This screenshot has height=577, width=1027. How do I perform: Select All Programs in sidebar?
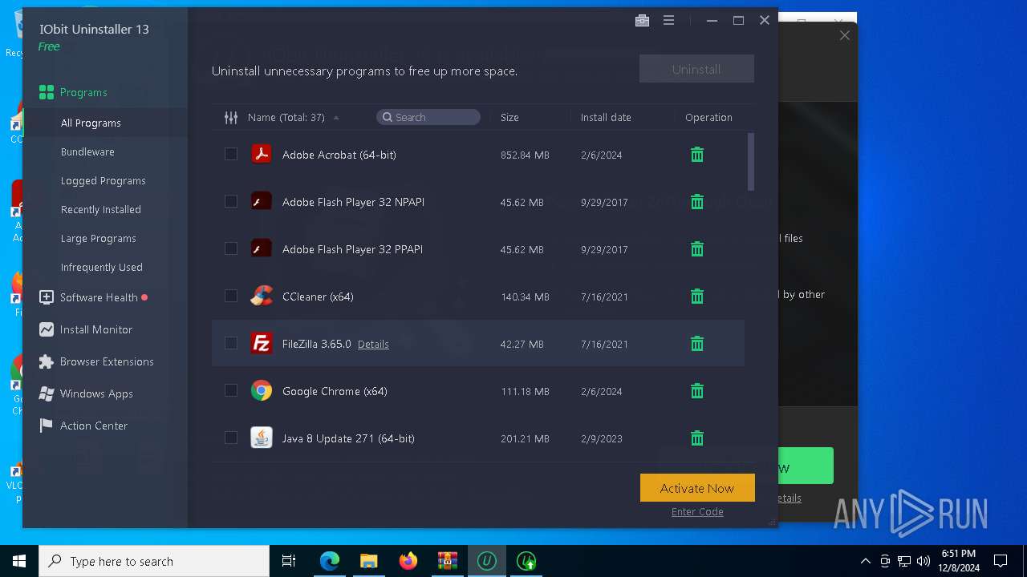pos(105,123)
